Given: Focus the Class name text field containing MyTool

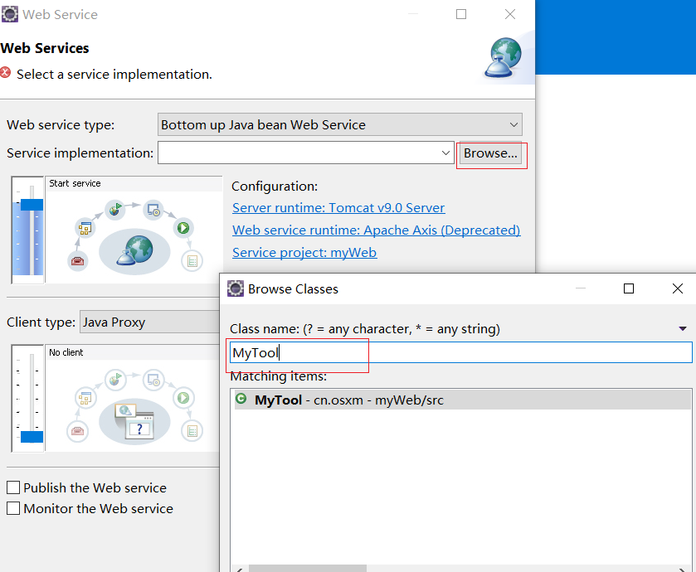Looking at the screenshot, I should click(460, 352).
